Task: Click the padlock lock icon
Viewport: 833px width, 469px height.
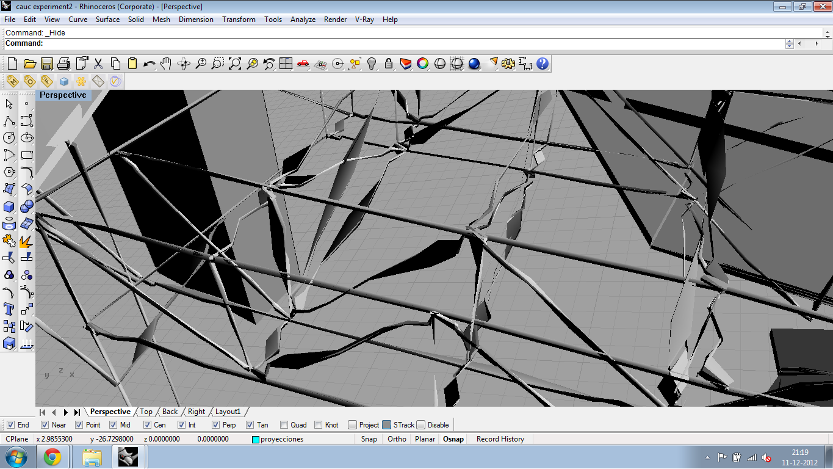Action: [x=388, y=64]
